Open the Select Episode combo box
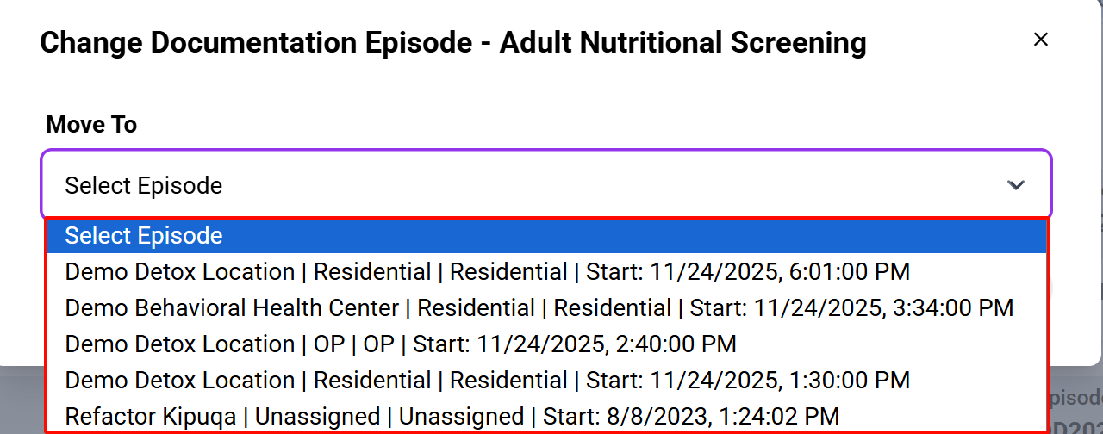The width and height of the screenshot is (1103, 434). coord(545,185)
